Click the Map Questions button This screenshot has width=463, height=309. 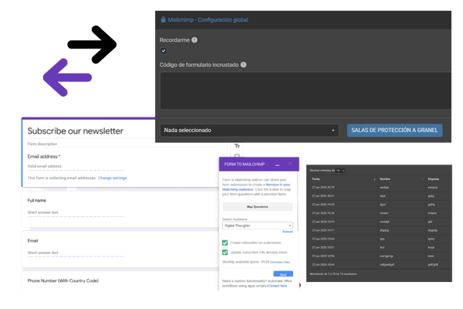258,207
